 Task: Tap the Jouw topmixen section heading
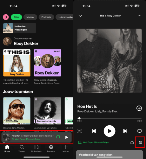coord(18,92)
